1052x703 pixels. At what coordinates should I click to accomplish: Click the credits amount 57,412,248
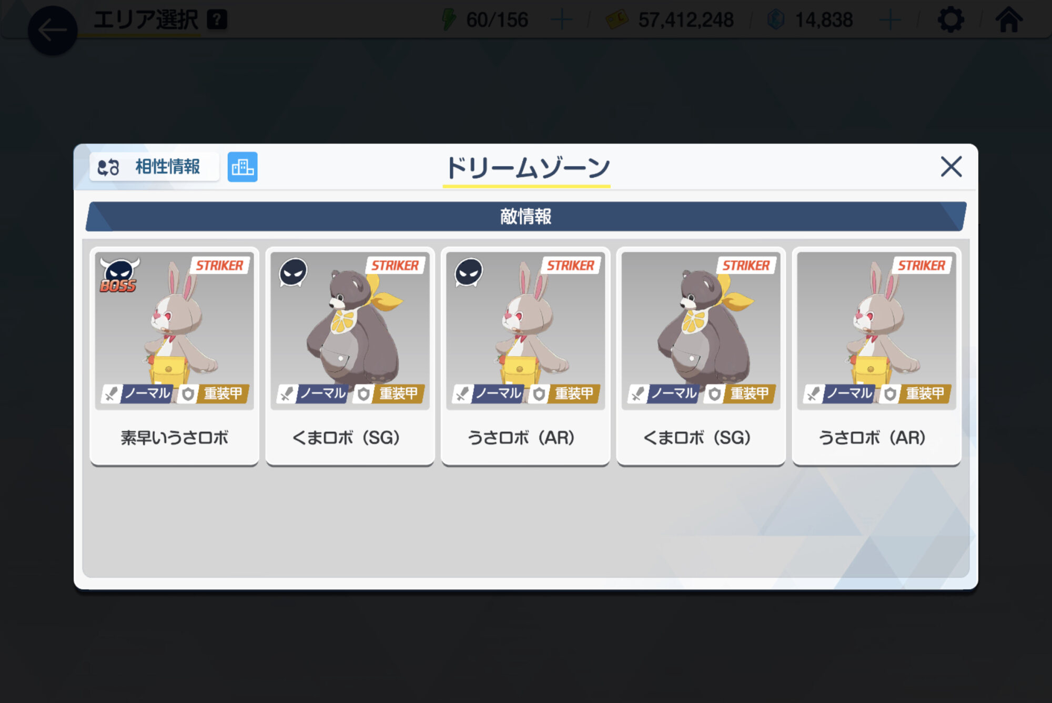pos(685,20)
